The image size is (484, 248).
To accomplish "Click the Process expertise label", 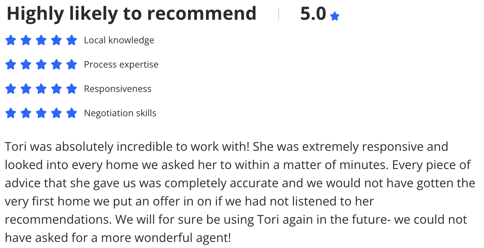I will coord(121,65).
